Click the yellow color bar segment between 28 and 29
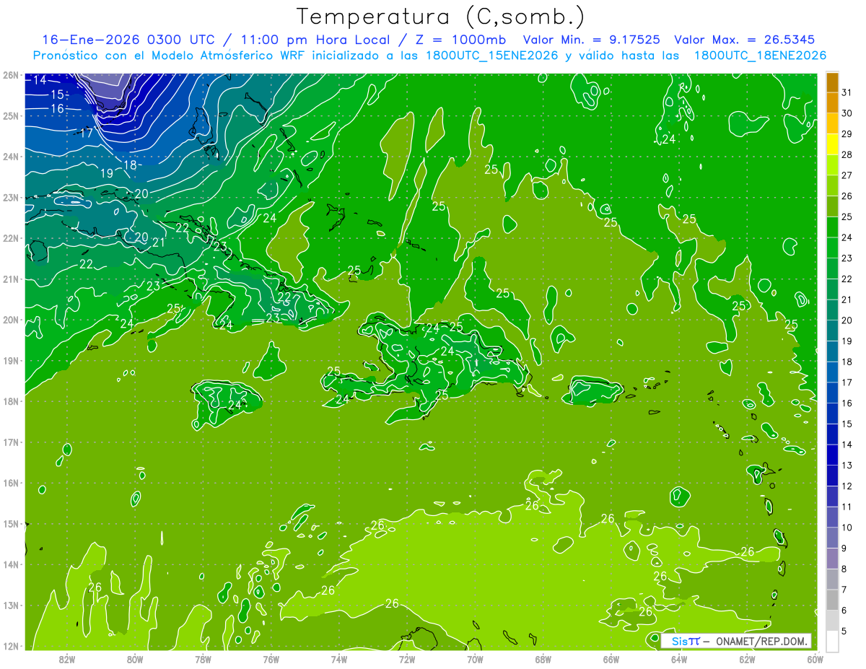This screenshot has width=866, height=669. point(832,144)
